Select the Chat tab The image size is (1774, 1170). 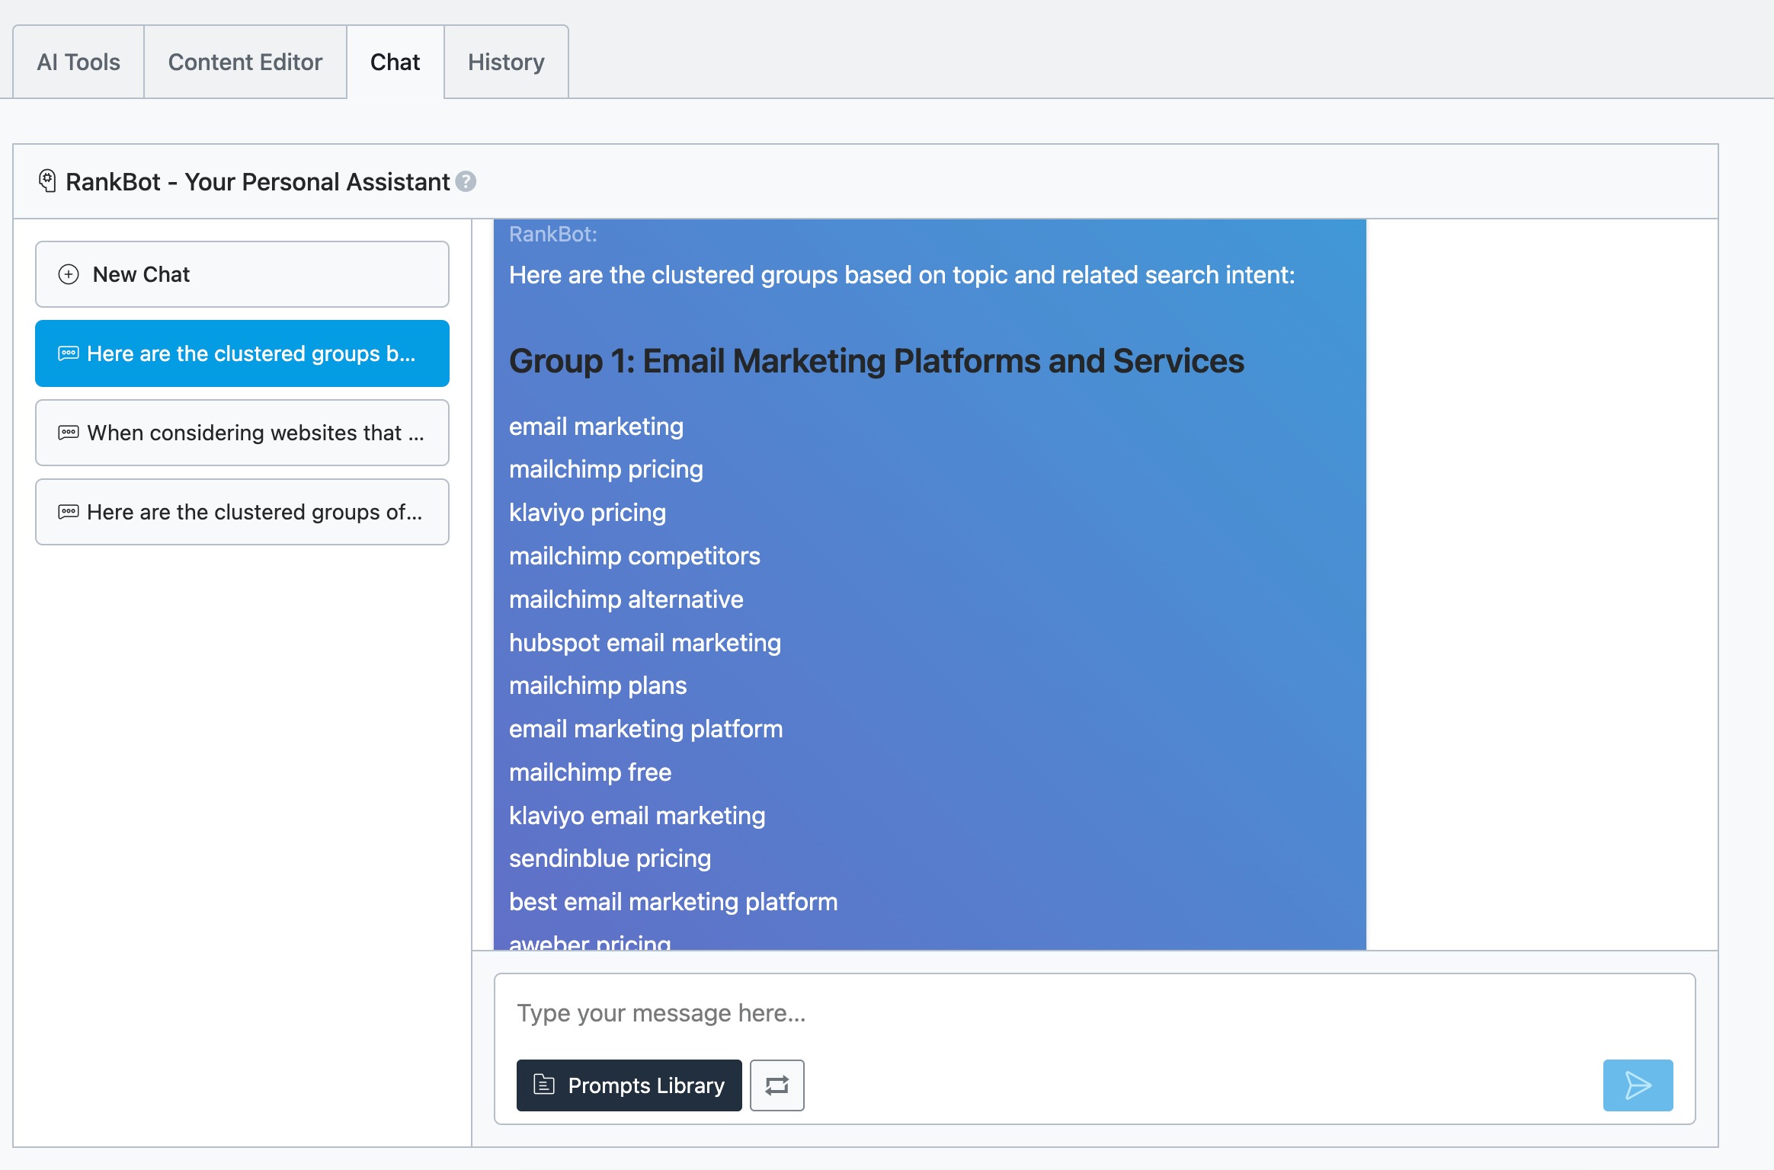(395, 62)
